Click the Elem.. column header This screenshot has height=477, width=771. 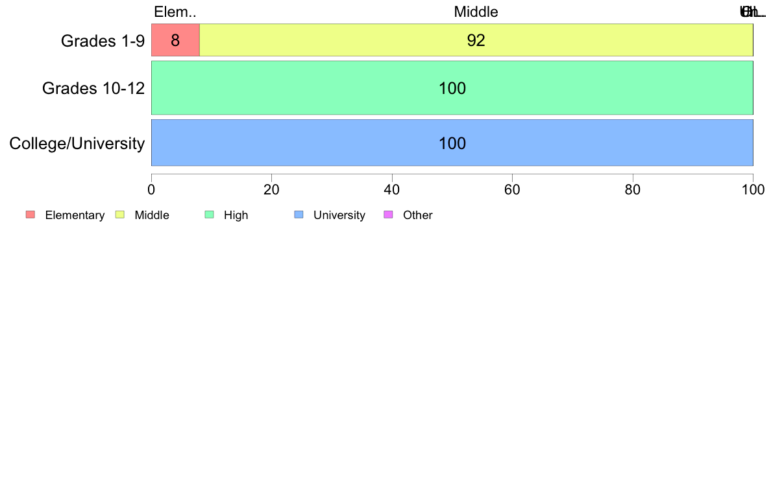pyautogui.click(x=175, y=12)
